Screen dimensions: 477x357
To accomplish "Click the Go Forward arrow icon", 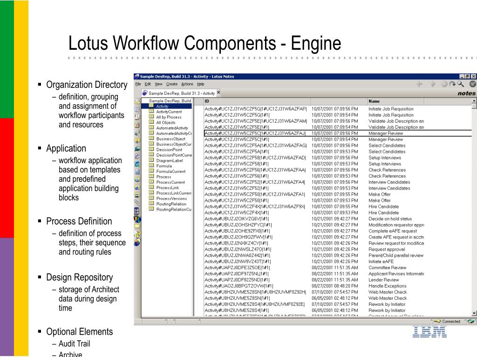I will pyautogui.click(x=432, y=84).
